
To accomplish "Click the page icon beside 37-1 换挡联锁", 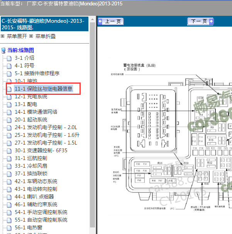I will coord(9,174).
